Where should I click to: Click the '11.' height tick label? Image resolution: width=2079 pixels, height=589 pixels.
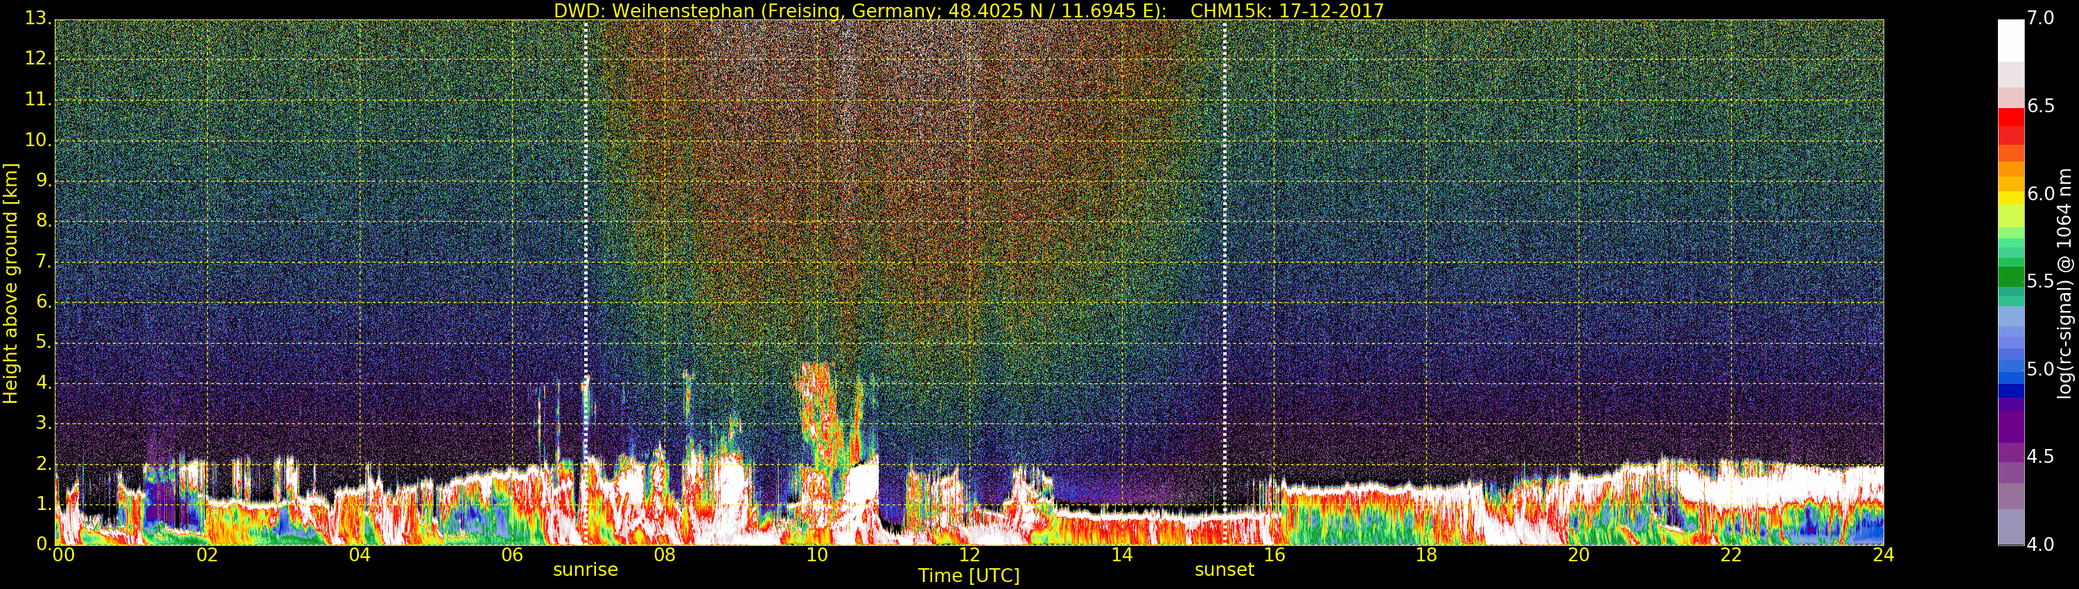[38, 99]
